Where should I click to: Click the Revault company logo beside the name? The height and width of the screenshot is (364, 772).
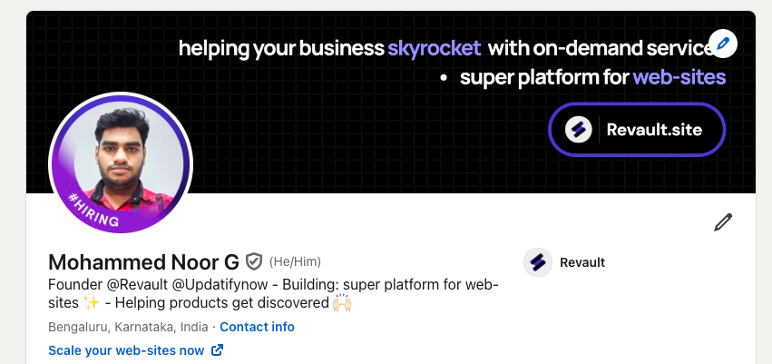pyautogui.click(x=539, y=262)
